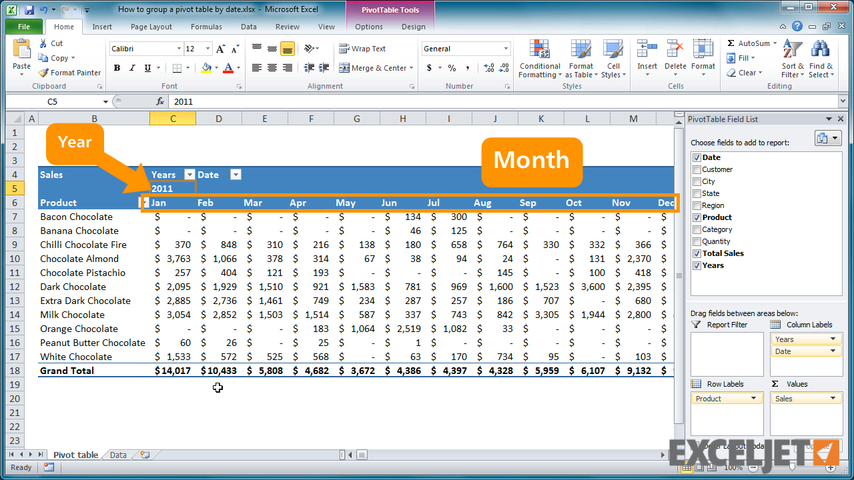Click the Copy button

point(57,58)
